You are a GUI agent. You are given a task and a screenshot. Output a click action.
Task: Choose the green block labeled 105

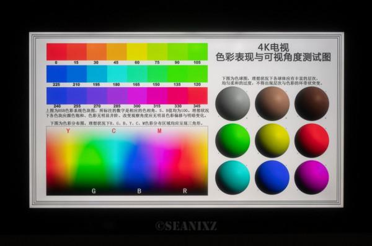click(x=198, y=52)
